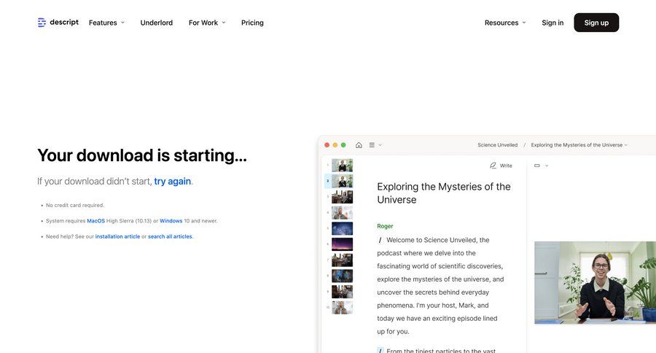Expand the Resources dropdown

pyautogui.click(x=505, y=23)
